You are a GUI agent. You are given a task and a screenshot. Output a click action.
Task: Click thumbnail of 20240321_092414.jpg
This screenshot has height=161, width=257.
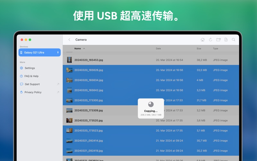tap(69, 141)
